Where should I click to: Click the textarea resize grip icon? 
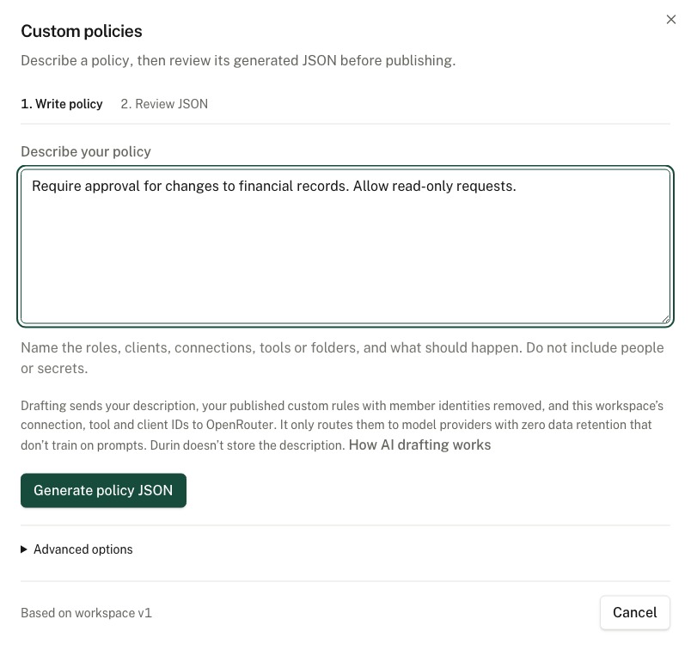(665, 319)
